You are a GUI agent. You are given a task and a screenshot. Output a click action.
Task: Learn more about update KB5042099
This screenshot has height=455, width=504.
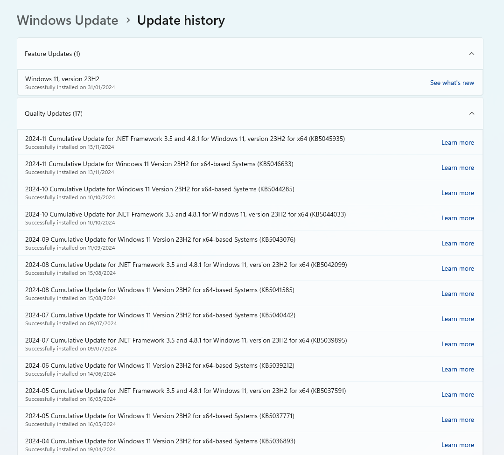coord(457,268)
